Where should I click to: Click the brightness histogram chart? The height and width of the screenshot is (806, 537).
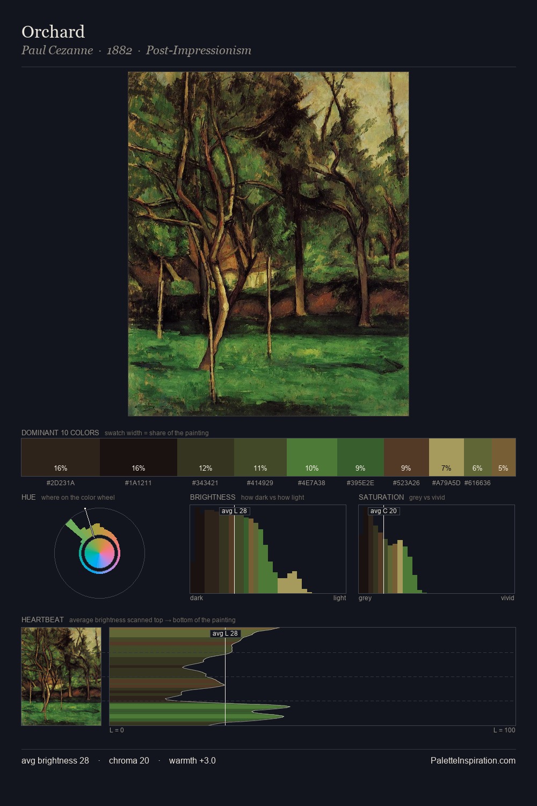(x=268, y=549)
